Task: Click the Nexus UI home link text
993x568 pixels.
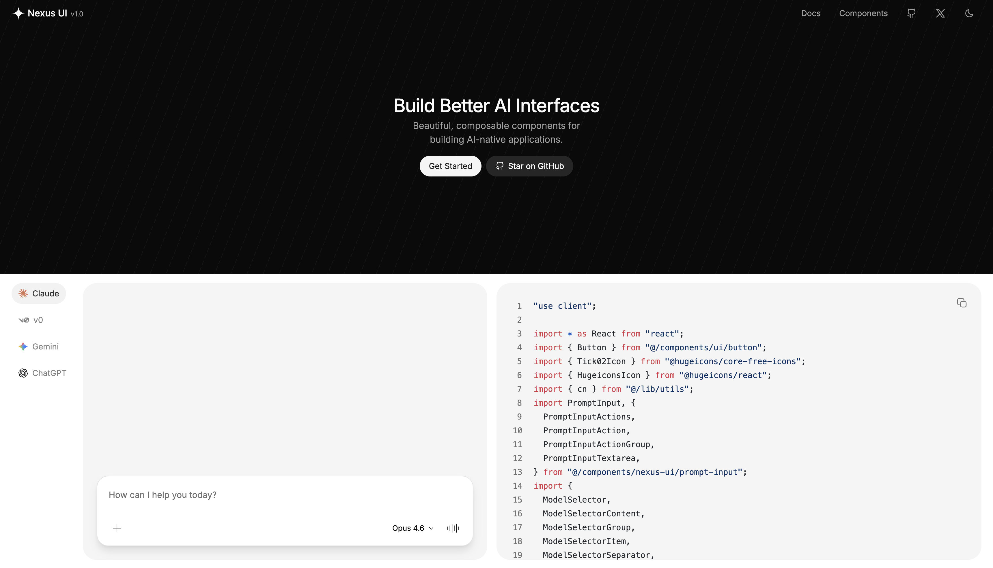Action: tap(47, 14)
